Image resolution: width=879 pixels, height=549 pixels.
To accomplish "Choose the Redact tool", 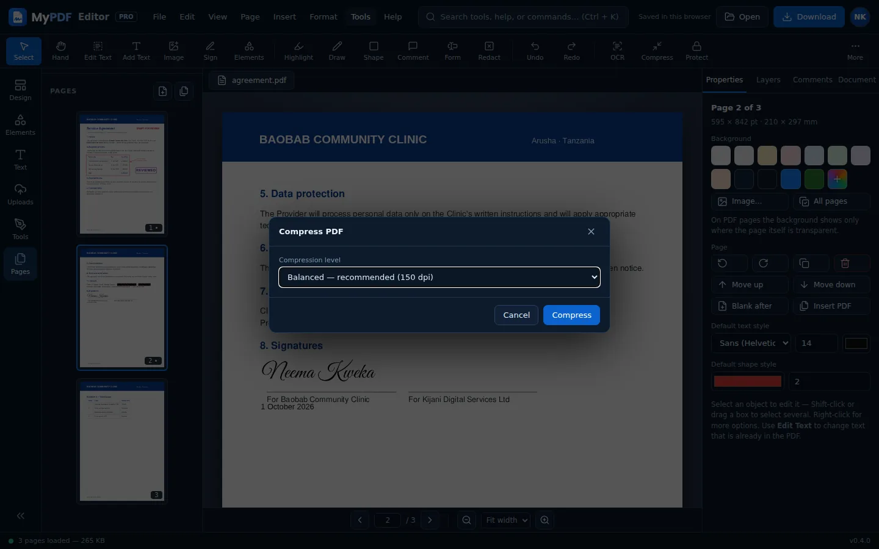I will pos(489,51).
